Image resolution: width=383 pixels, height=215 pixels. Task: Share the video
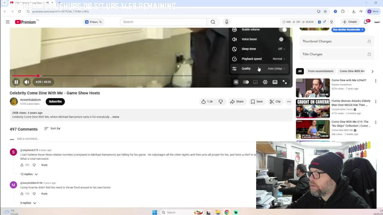tap(237, 102)
